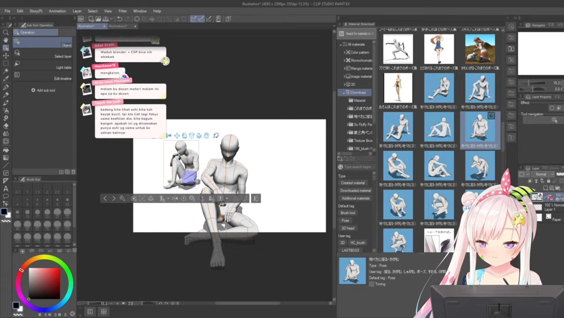Select the sword thrust pose thumbnail
The height and width of the screenshot is (318, 564).
(x=398, y=49)
